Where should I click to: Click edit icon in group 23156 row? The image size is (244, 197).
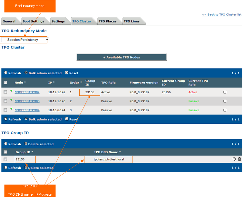pyautogui.click(x=234, y=159)
